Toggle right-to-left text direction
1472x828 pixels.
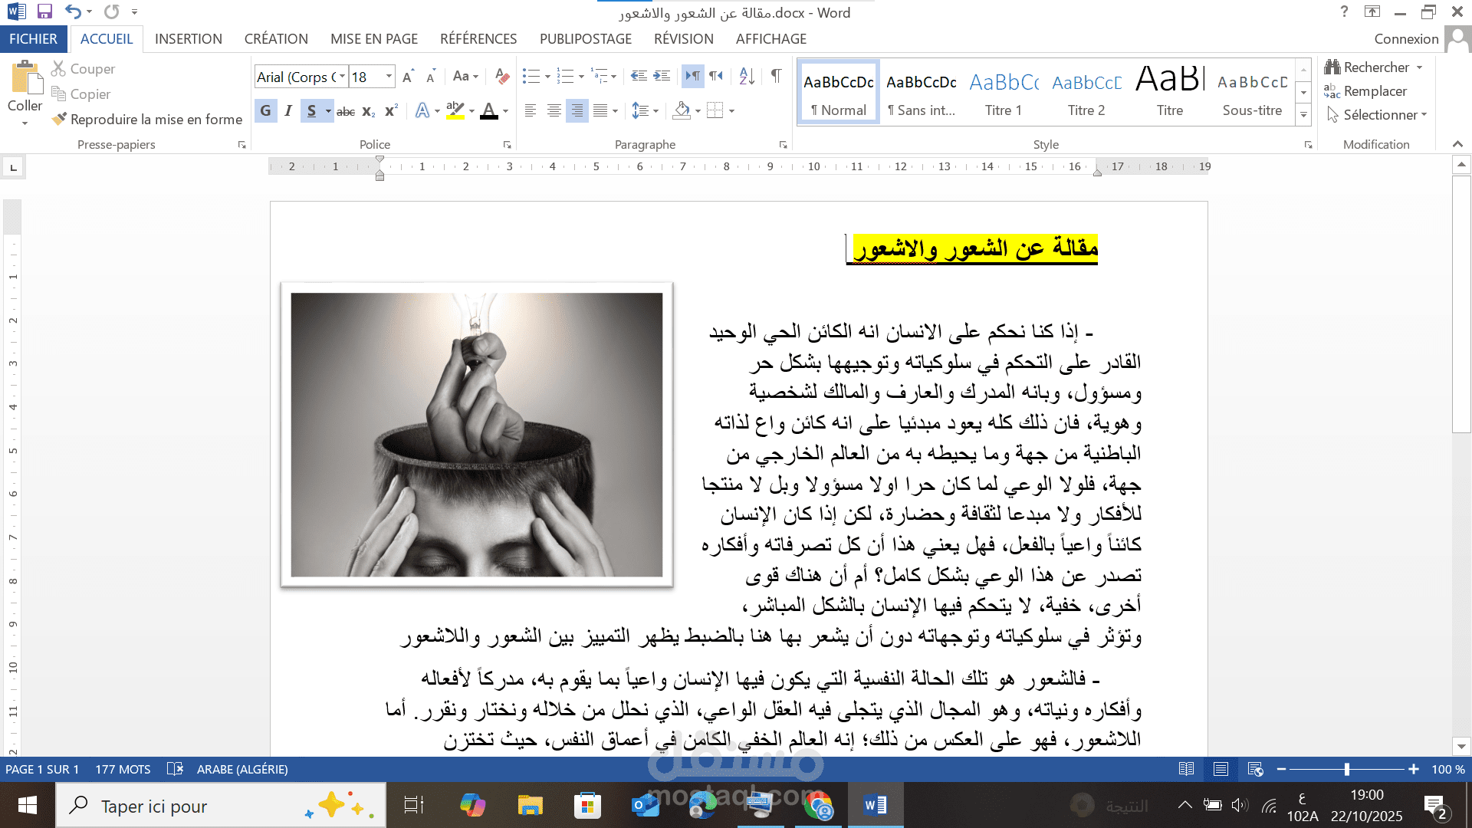pos(716,76)
